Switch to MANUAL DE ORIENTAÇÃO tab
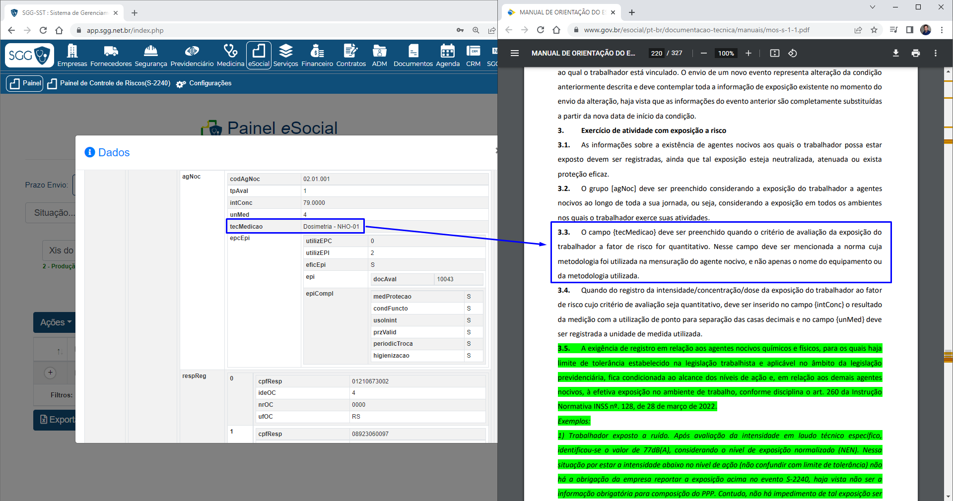 click(561, 12)
